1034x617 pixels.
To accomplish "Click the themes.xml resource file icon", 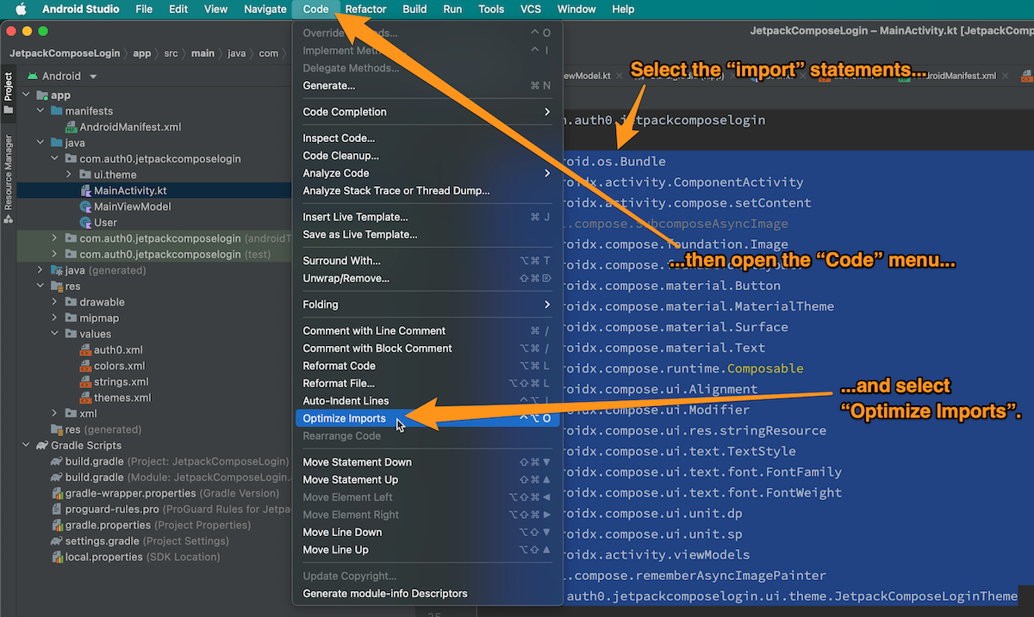I will [x=86, y=398].
